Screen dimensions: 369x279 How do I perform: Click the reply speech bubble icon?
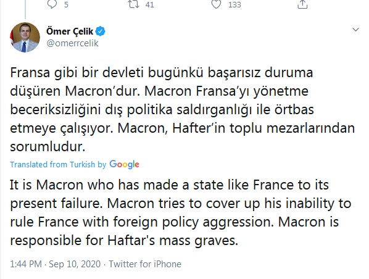(52, 4)
